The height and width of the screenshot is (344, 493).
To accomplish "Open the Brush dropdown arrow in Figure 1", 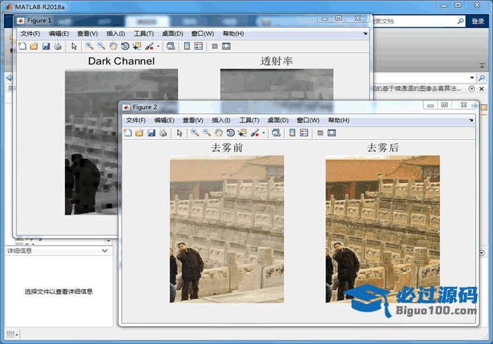I will tap(158, 46).
